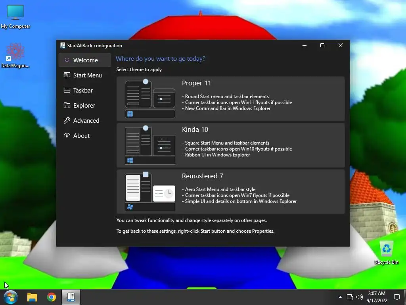Click the Explorer folder sidebar icon
The image size is (406, 305).
coord(67,105)
